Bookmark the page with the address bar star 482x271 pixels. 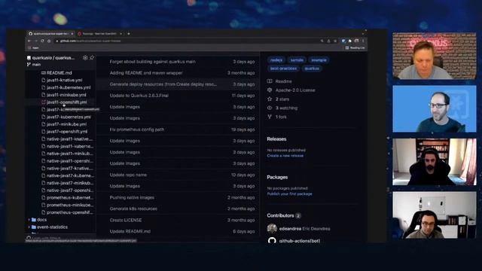point(335,41)
